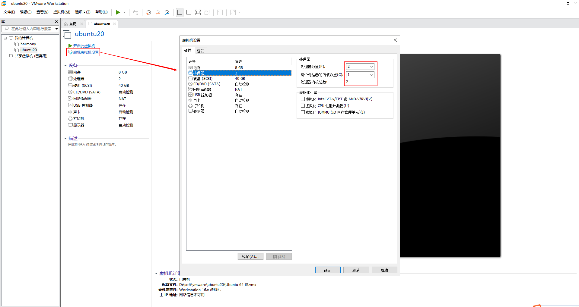Click the console view toolbar icon
The image size is (579, 307).
tap(220, 12)
